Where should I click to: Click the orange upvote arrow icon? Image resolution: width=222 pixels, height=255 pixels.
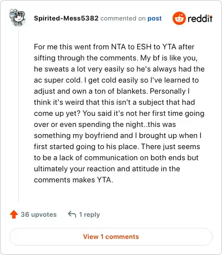point(14,215)
